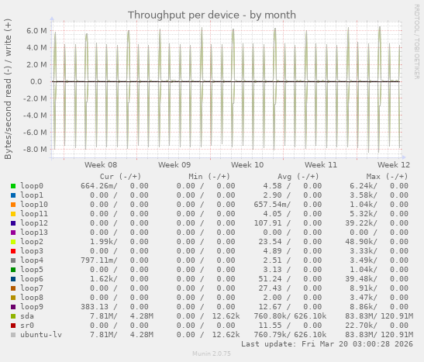The image size is (424, 362).
Task: Click the 0.0 y-axis label
Action: 36,81
